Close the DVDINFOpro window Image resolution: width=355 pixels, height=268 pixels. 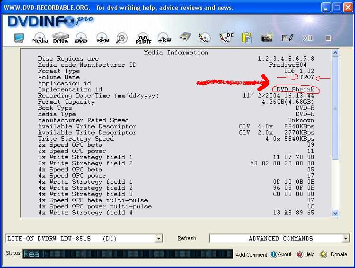pyautogui.click(x=348, y=8)
